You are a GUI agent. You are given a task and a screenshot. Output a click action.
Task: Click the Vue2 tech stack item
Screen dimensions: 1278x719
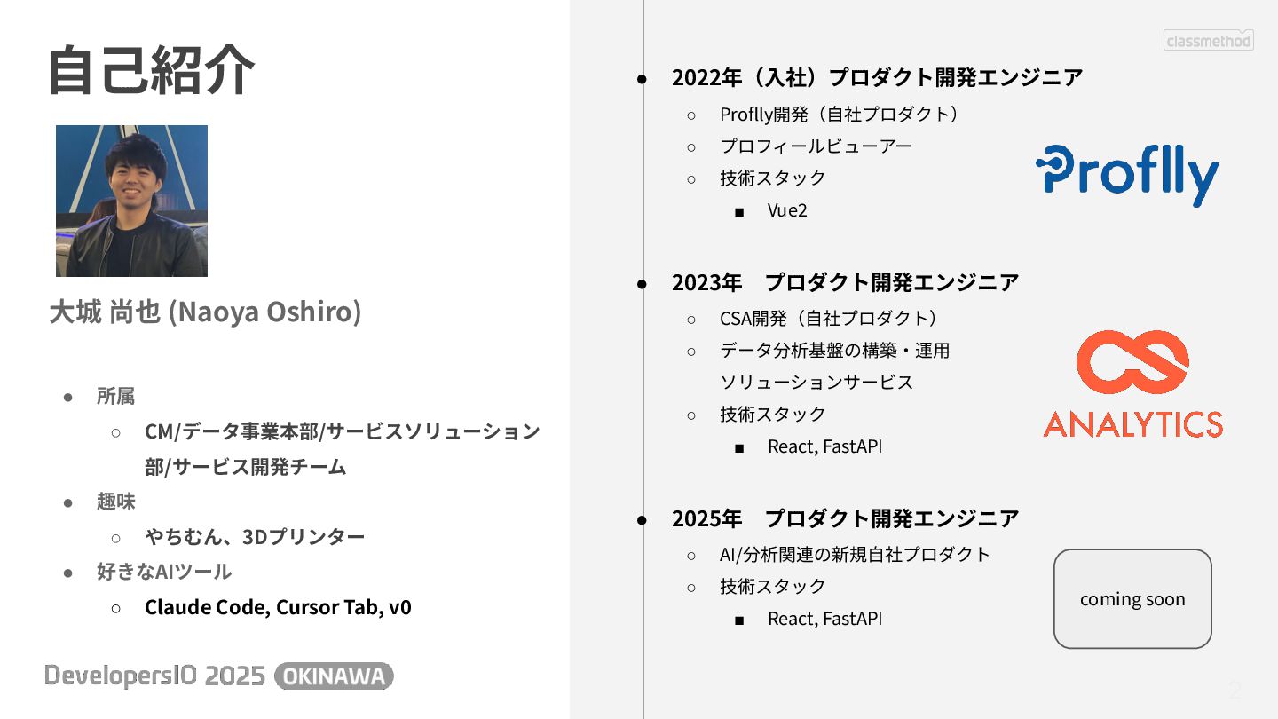[x=787, y=211]
